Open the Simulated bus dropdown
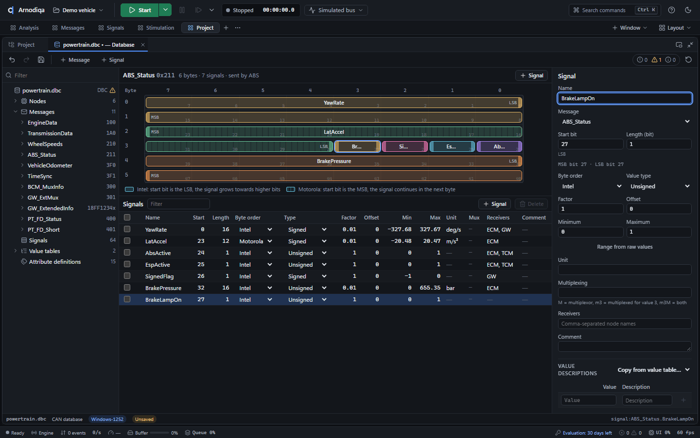Viewport: 700px width, 438px height. (x=336, y=10)
